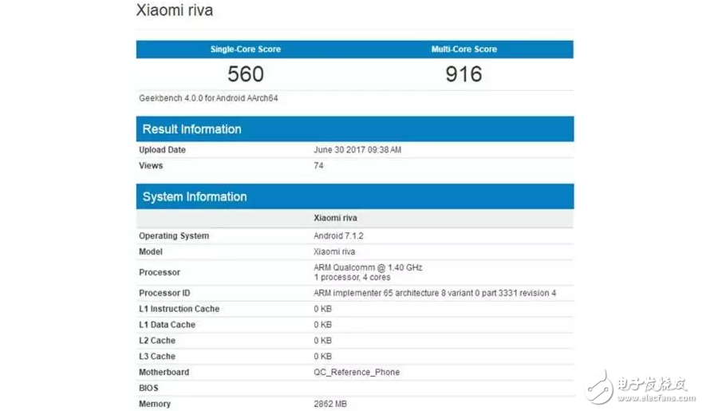This screenshot has width=702, height=411.
Task: Click the L1 Data Cache '0 KB' value
Action: 323,325
